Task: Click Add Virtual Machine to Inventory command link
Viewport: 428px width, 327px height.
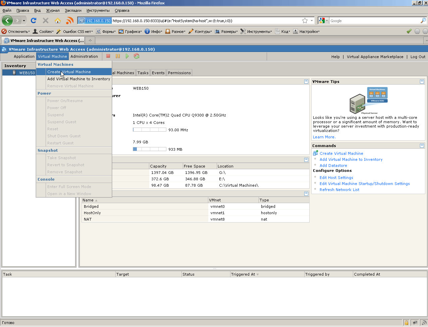Action: 351,159
